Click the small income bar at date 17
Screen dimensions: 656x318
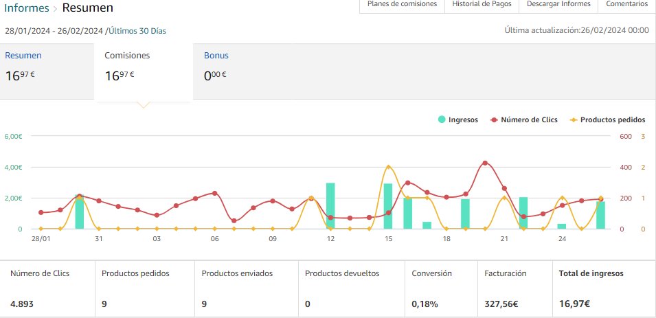(427, 225)
